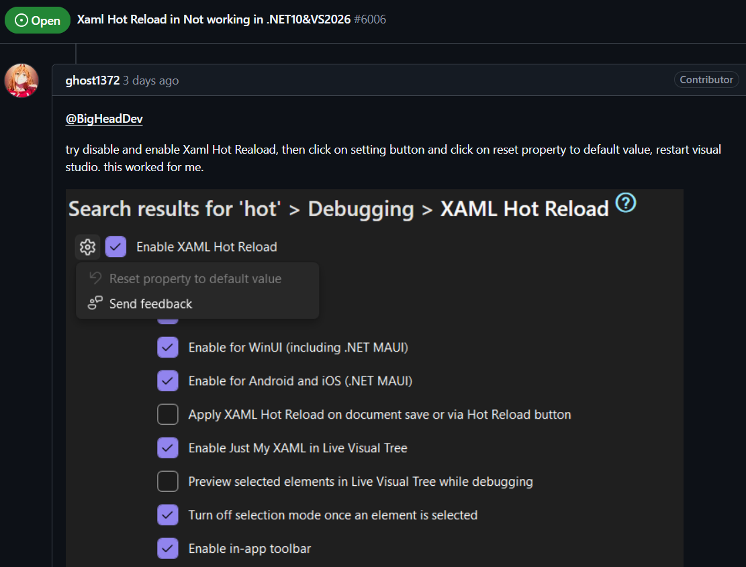This screenshot has width=746, height=567.
Task: Toggle the Enable XAML Hot Reload checkbox
Action: [x=115, y=247]
